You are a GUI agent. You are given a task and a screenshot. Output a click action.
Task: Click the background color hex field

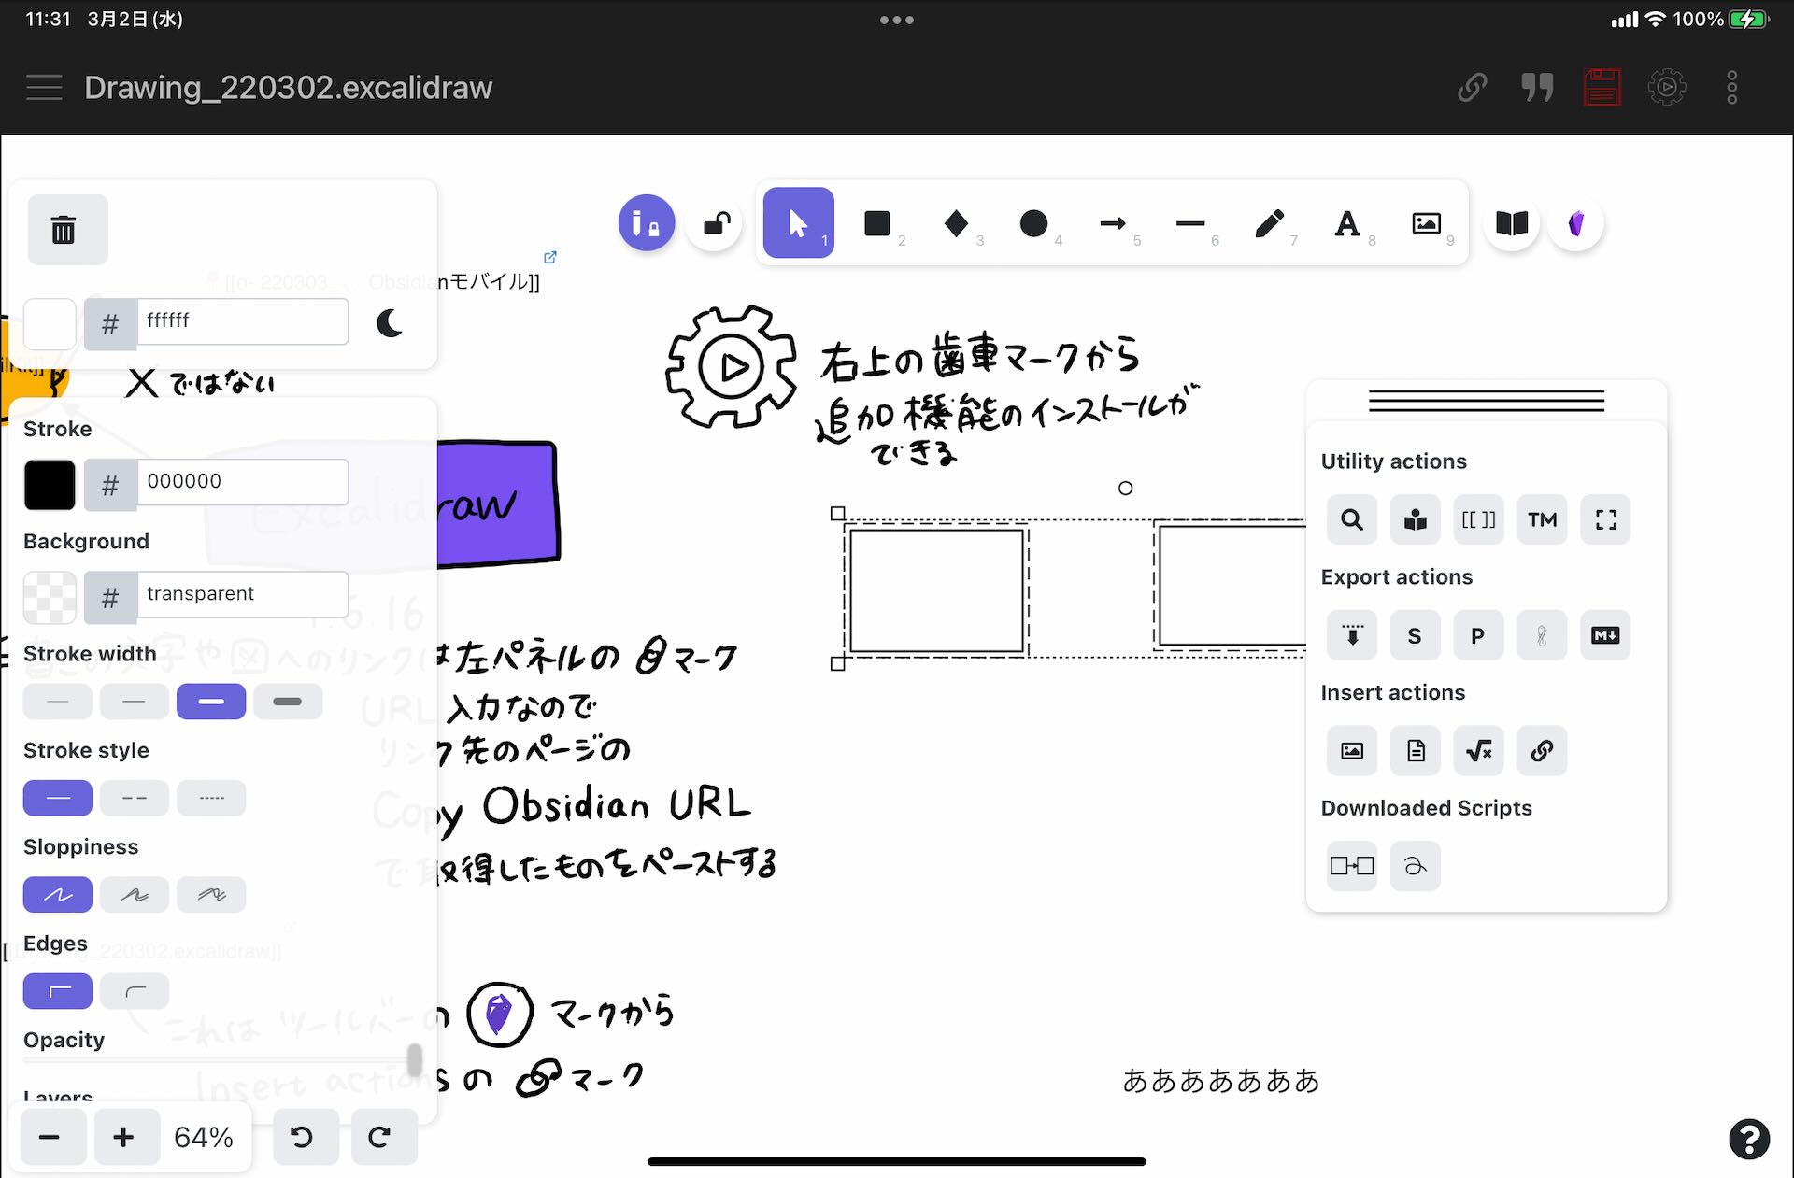(242, 594)
